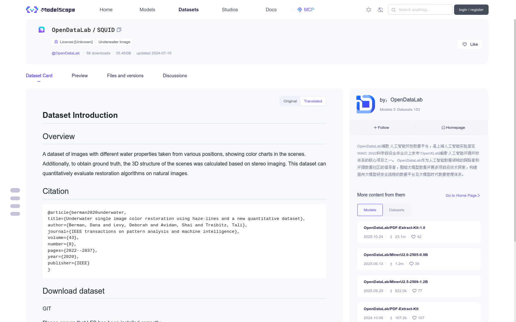516x322 pixels.
Task: Jump to second section via outline marker
Action: click(15, 198)
